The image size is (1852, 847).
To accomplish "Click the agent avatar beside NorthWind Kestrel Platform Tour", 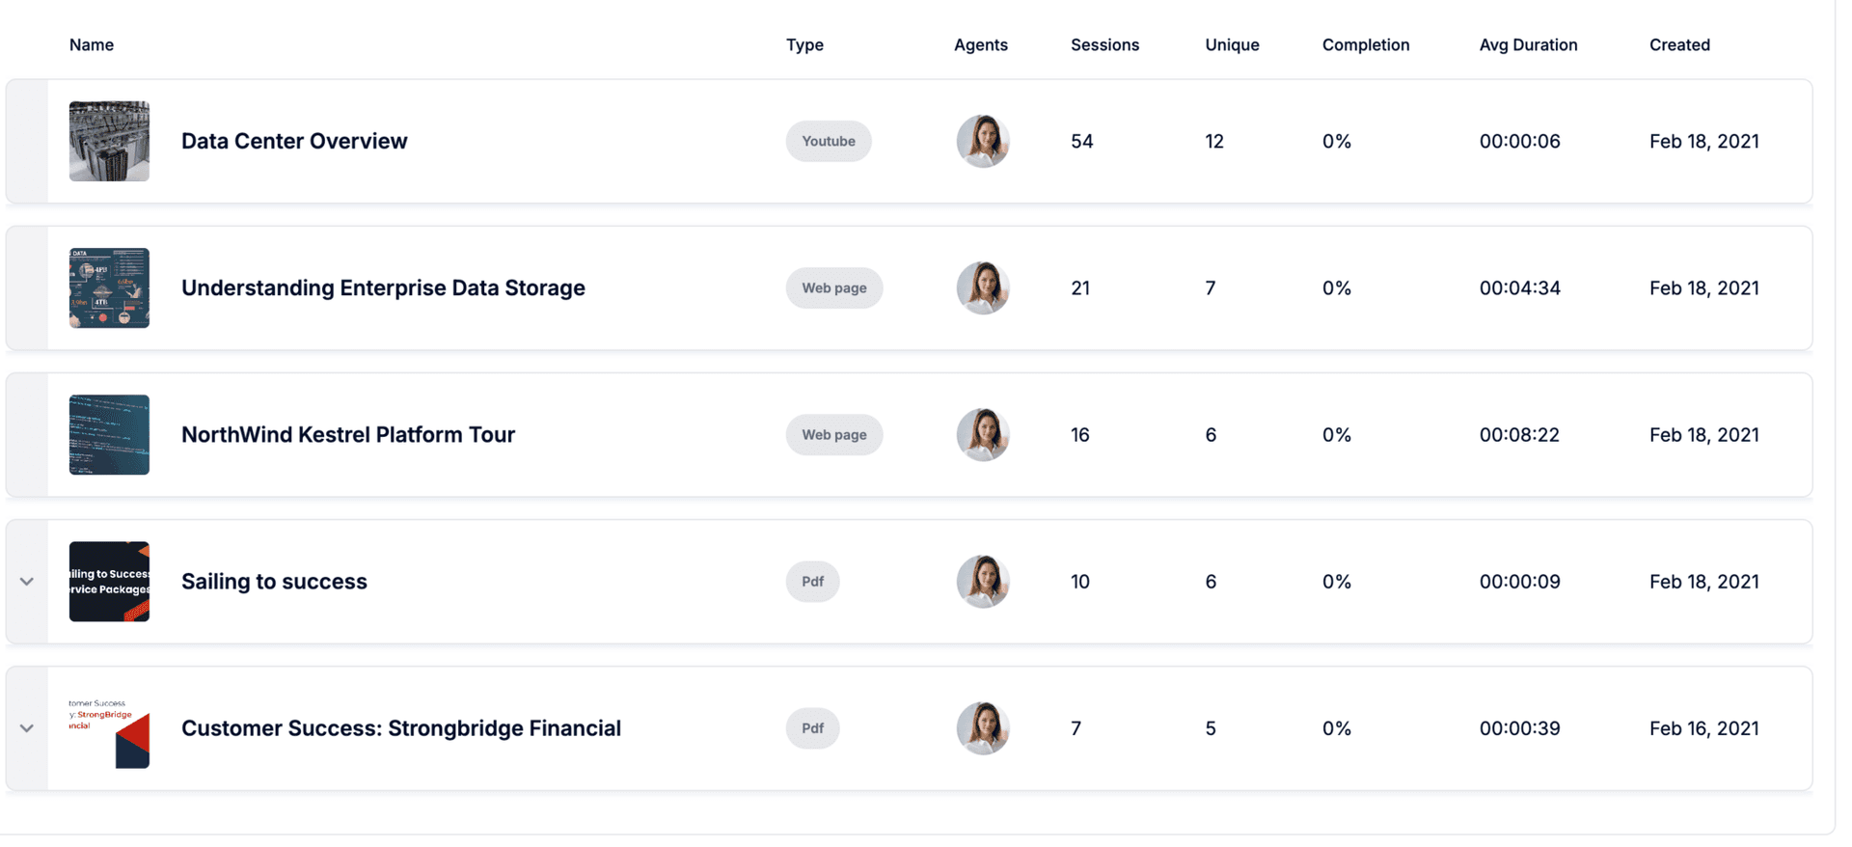I will [983, 434].
